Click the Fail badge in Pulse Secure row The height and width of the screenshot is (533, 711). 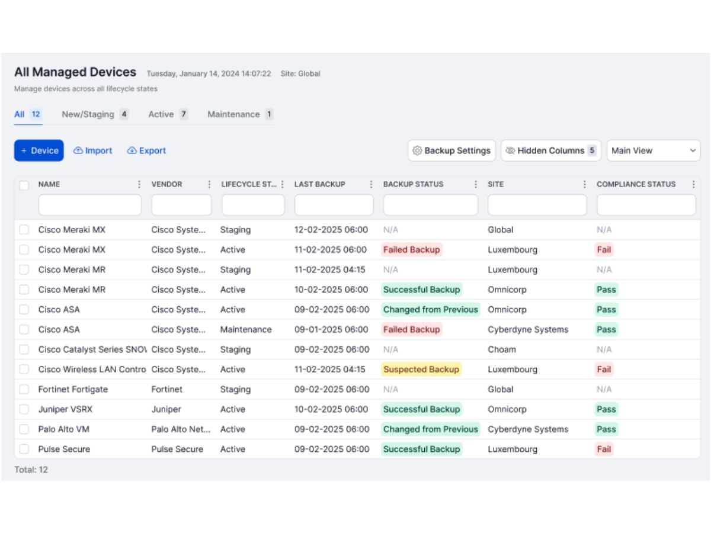604,449
